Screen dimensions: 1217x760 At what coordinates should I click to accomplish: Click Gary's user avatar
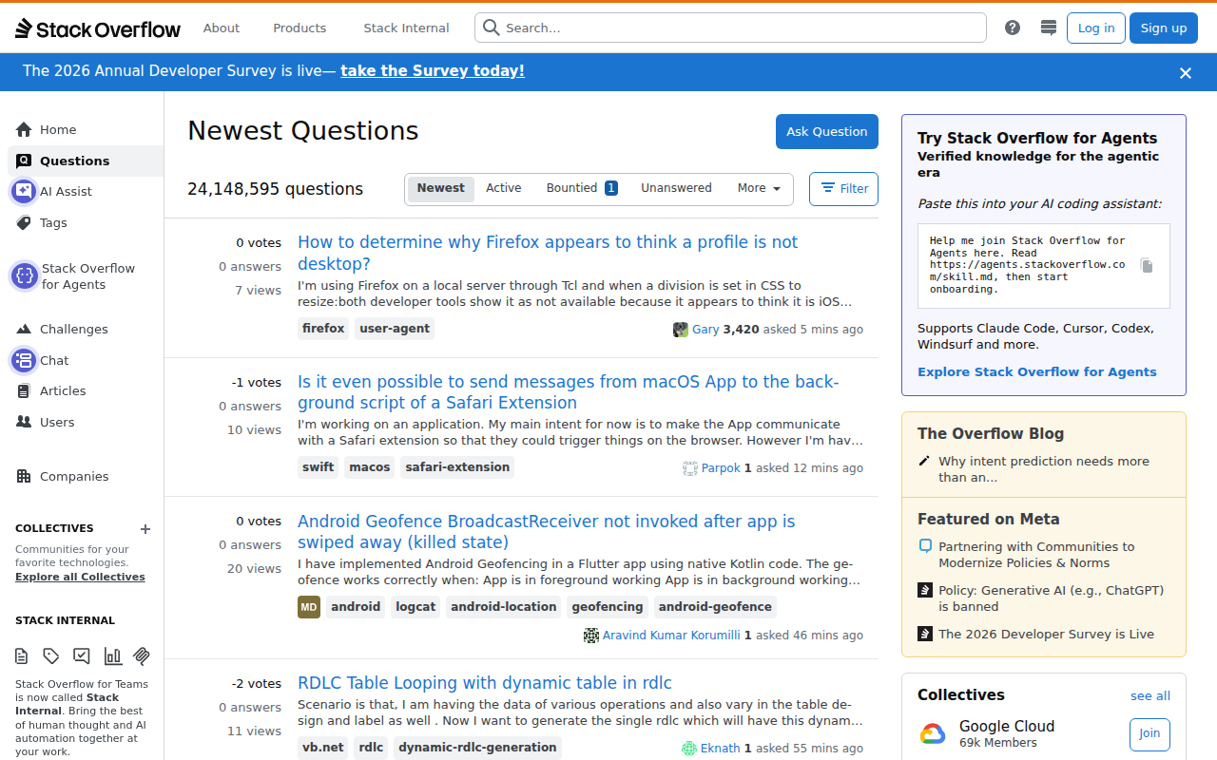[681, 330]
